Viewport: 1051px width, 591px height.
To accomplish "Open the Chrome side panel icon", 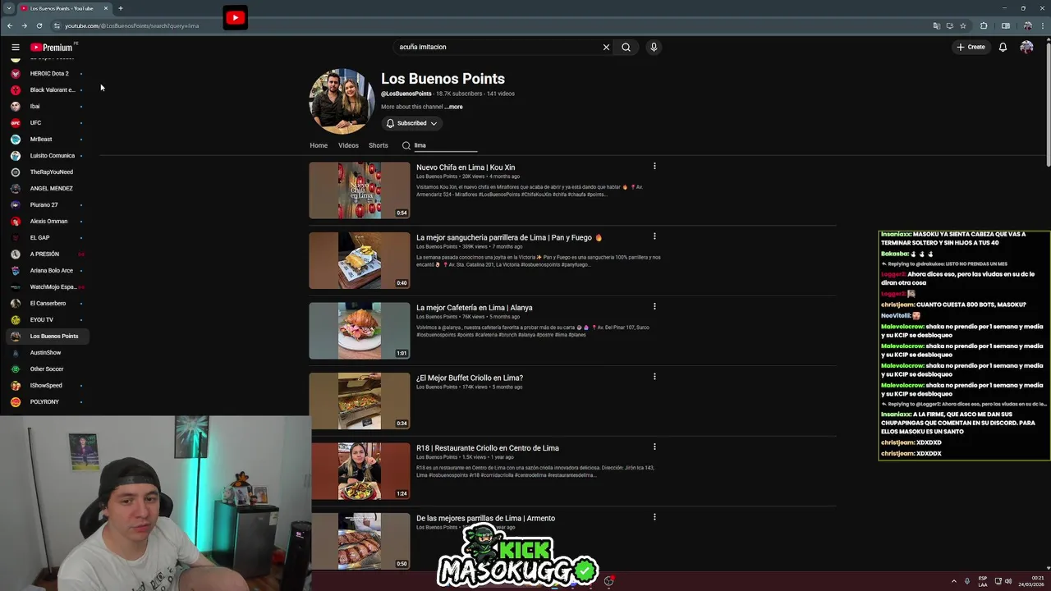I will (x=1006, y=25).
